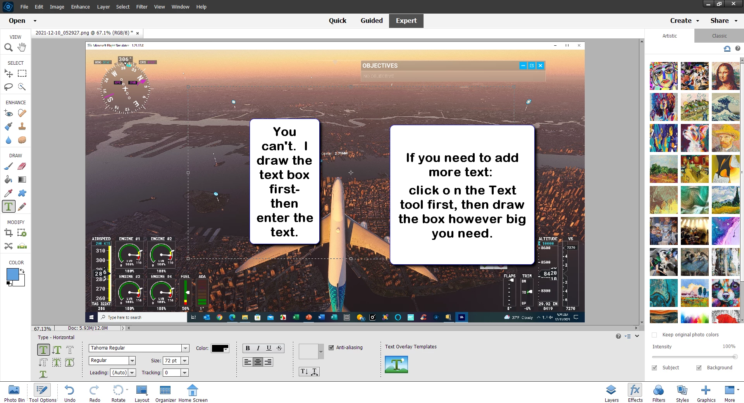Expand the Create dropdown
Screen dimensions: 744x403
pyautogui.click(x=697, y=21)
